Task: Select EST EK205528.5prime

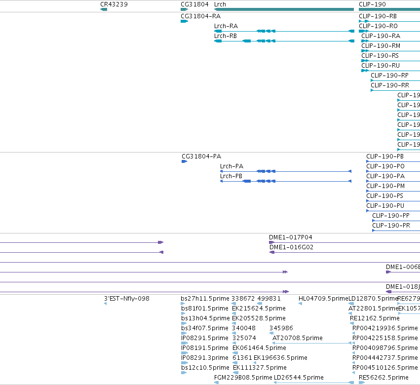Action: tap(259, 318)
